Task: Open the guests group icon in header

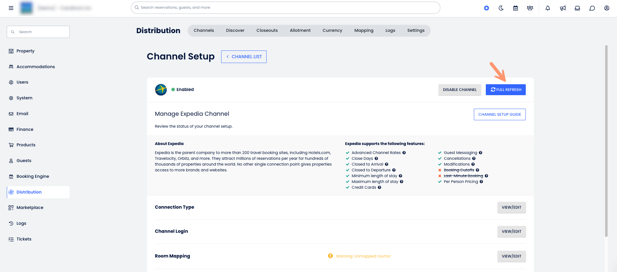Action: click(x=530, y=8)
